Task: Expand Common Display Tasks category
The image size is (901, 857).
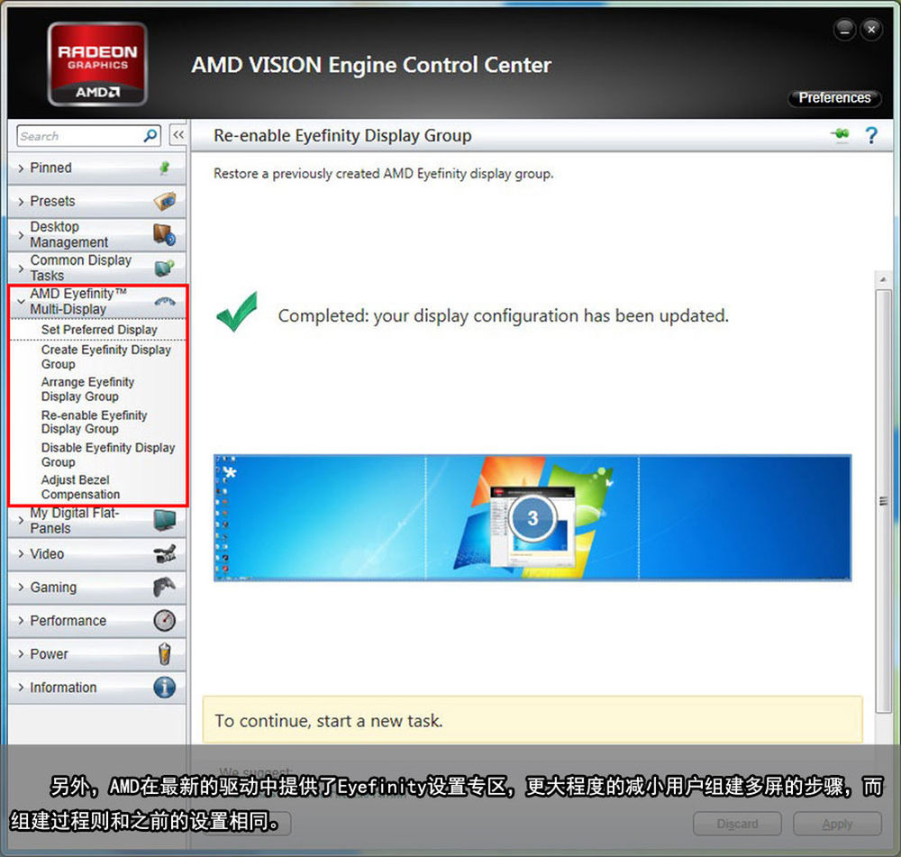Action: pyautogui.click(x=96, y=268)
